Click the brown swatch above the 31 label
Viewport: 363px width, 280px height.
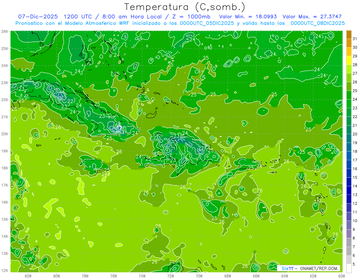pos(349,34)
